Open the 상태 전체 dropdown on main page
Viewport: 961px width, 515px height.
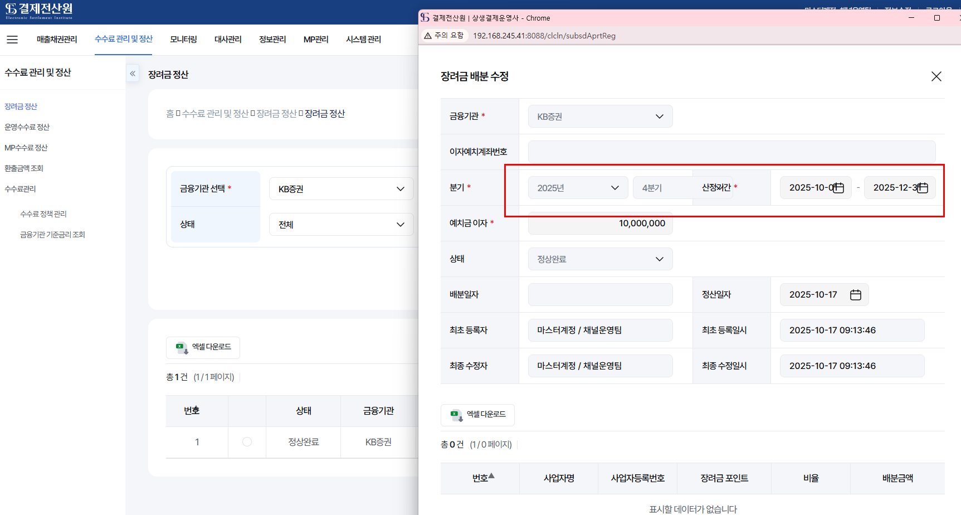point(341,225)
